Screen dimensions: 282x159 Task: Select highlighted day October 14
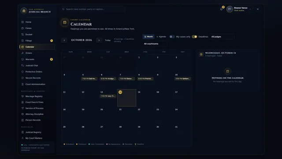126,98
